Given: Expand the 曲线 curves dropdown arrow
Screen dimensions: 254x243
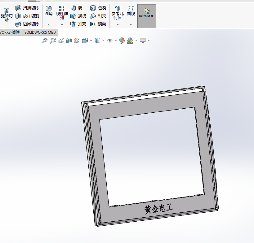Looking at the screenshot, I should [131, 25].
